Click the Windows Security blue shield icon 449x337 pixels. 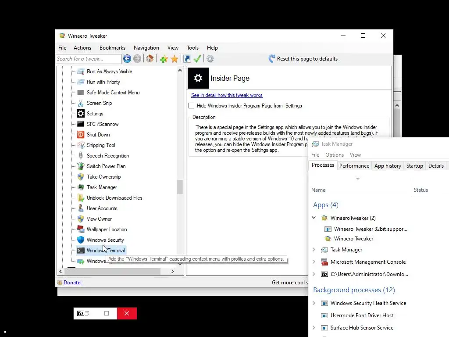point(81,240)
